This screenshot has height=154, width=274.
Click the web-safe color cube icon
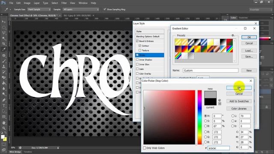[x=220, y=100]
